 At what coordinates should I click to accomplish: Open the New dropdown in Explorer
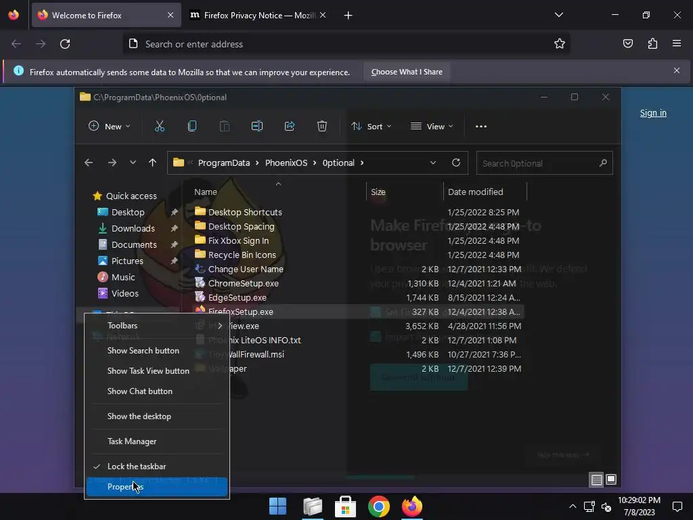pyautogui.click(x=109, y=127)
